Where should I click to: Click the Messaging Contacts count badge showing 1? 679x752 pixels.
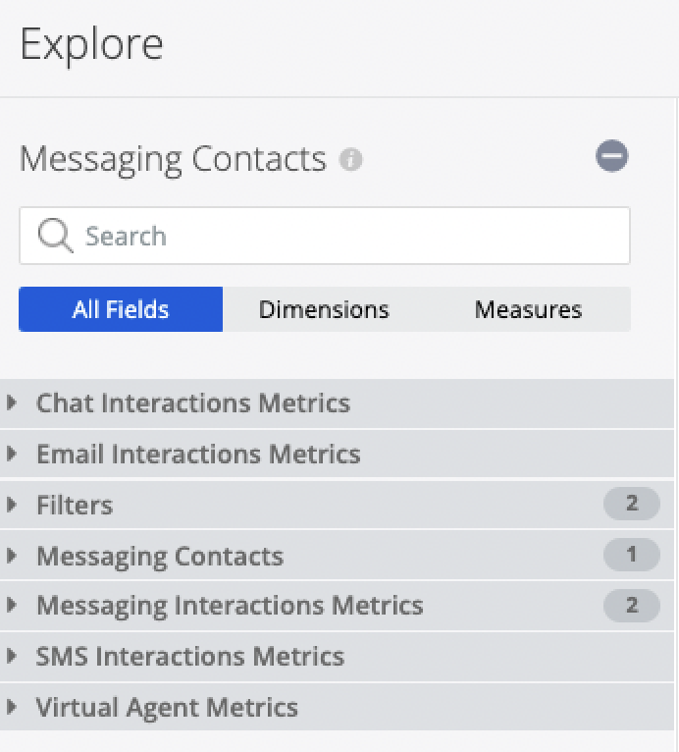[x=631, y=556]
